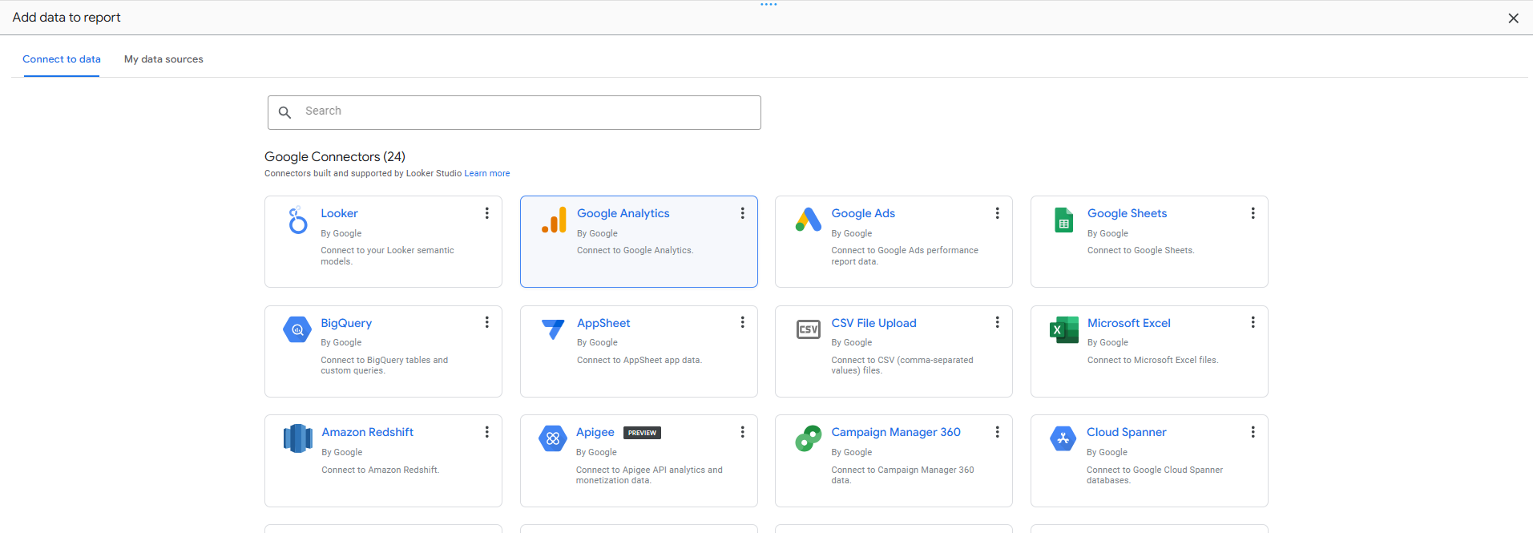The height and width of the screenshot is (537, 1533).
Task: Click the PREVIEW badge on Apigee
Action: click(x=642, y=433)
